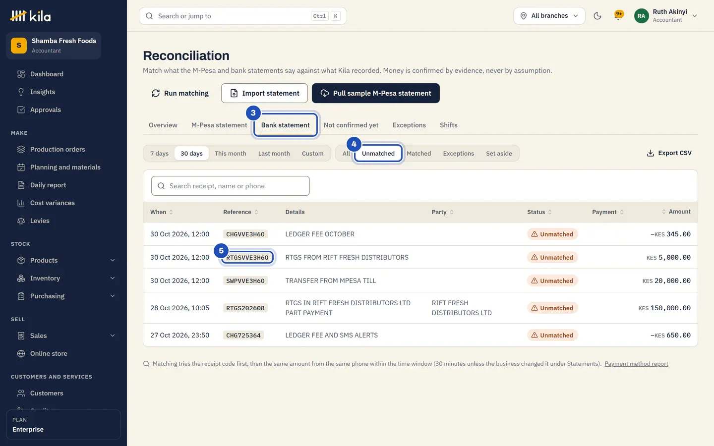714x446 pixels.
Task: Open notifications with 9+ badge
Action: [619, 15]
